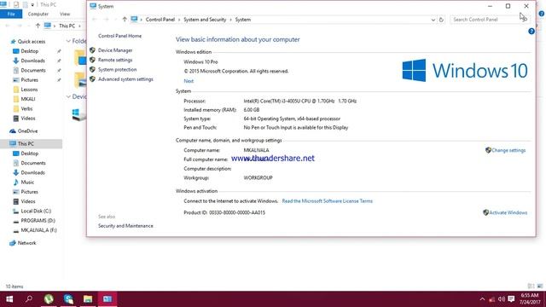Viewport: 546px width, 307px height.
Task: Select Music under This PC
Action: pyautogui.click(x=27, y=182)
